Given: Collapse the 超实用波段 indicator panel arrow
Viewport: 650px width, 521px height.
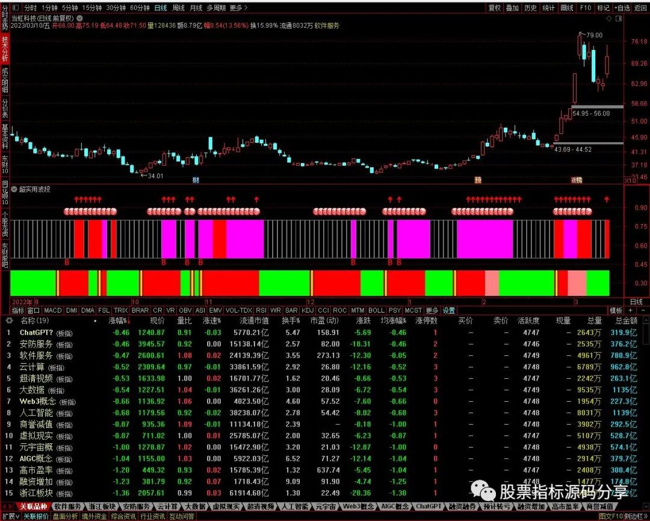Looking at the screenshot, I should (x=14, y=189).
